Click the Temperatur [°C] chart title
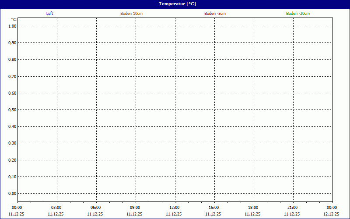350x219 pixels. pyautogui.click(x=178, y=4)
